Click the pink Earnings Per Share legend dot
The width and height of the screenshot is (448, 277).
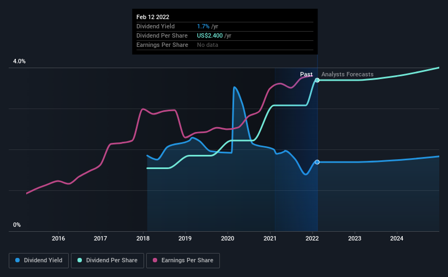[155, 261]
